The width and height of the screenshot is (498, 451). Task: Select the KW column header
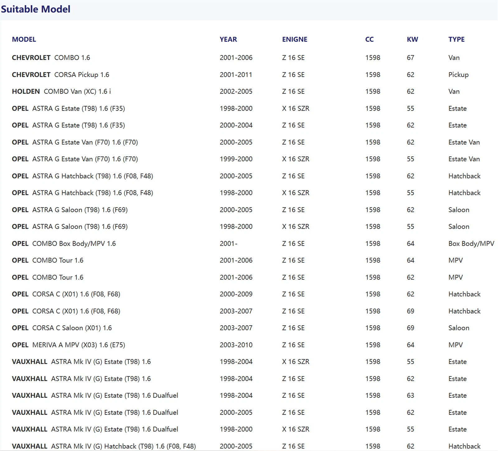coord(412,39)
